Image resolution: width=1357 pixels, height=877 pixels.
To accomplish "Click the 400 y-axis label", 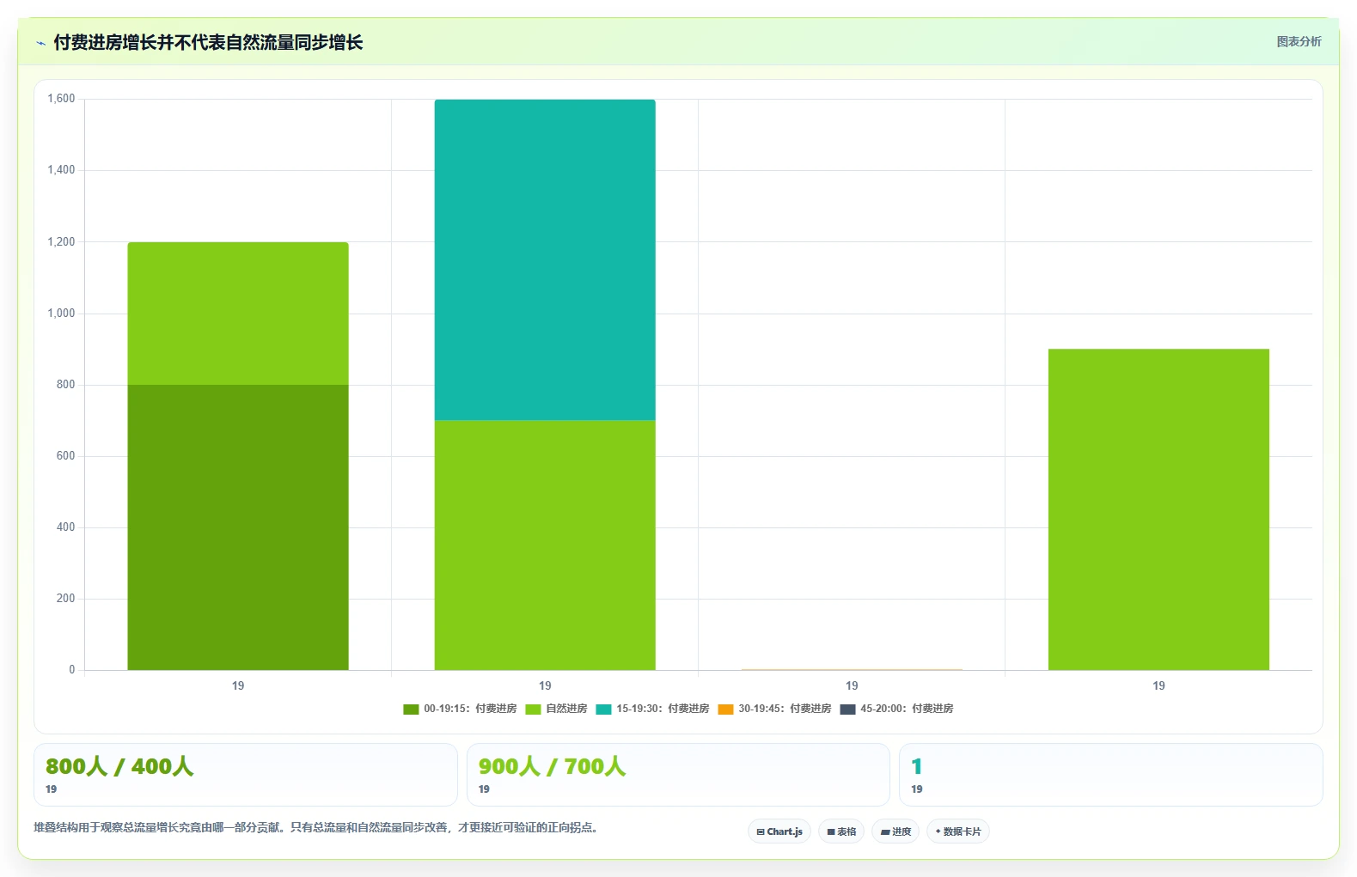I will click(65, 527).
